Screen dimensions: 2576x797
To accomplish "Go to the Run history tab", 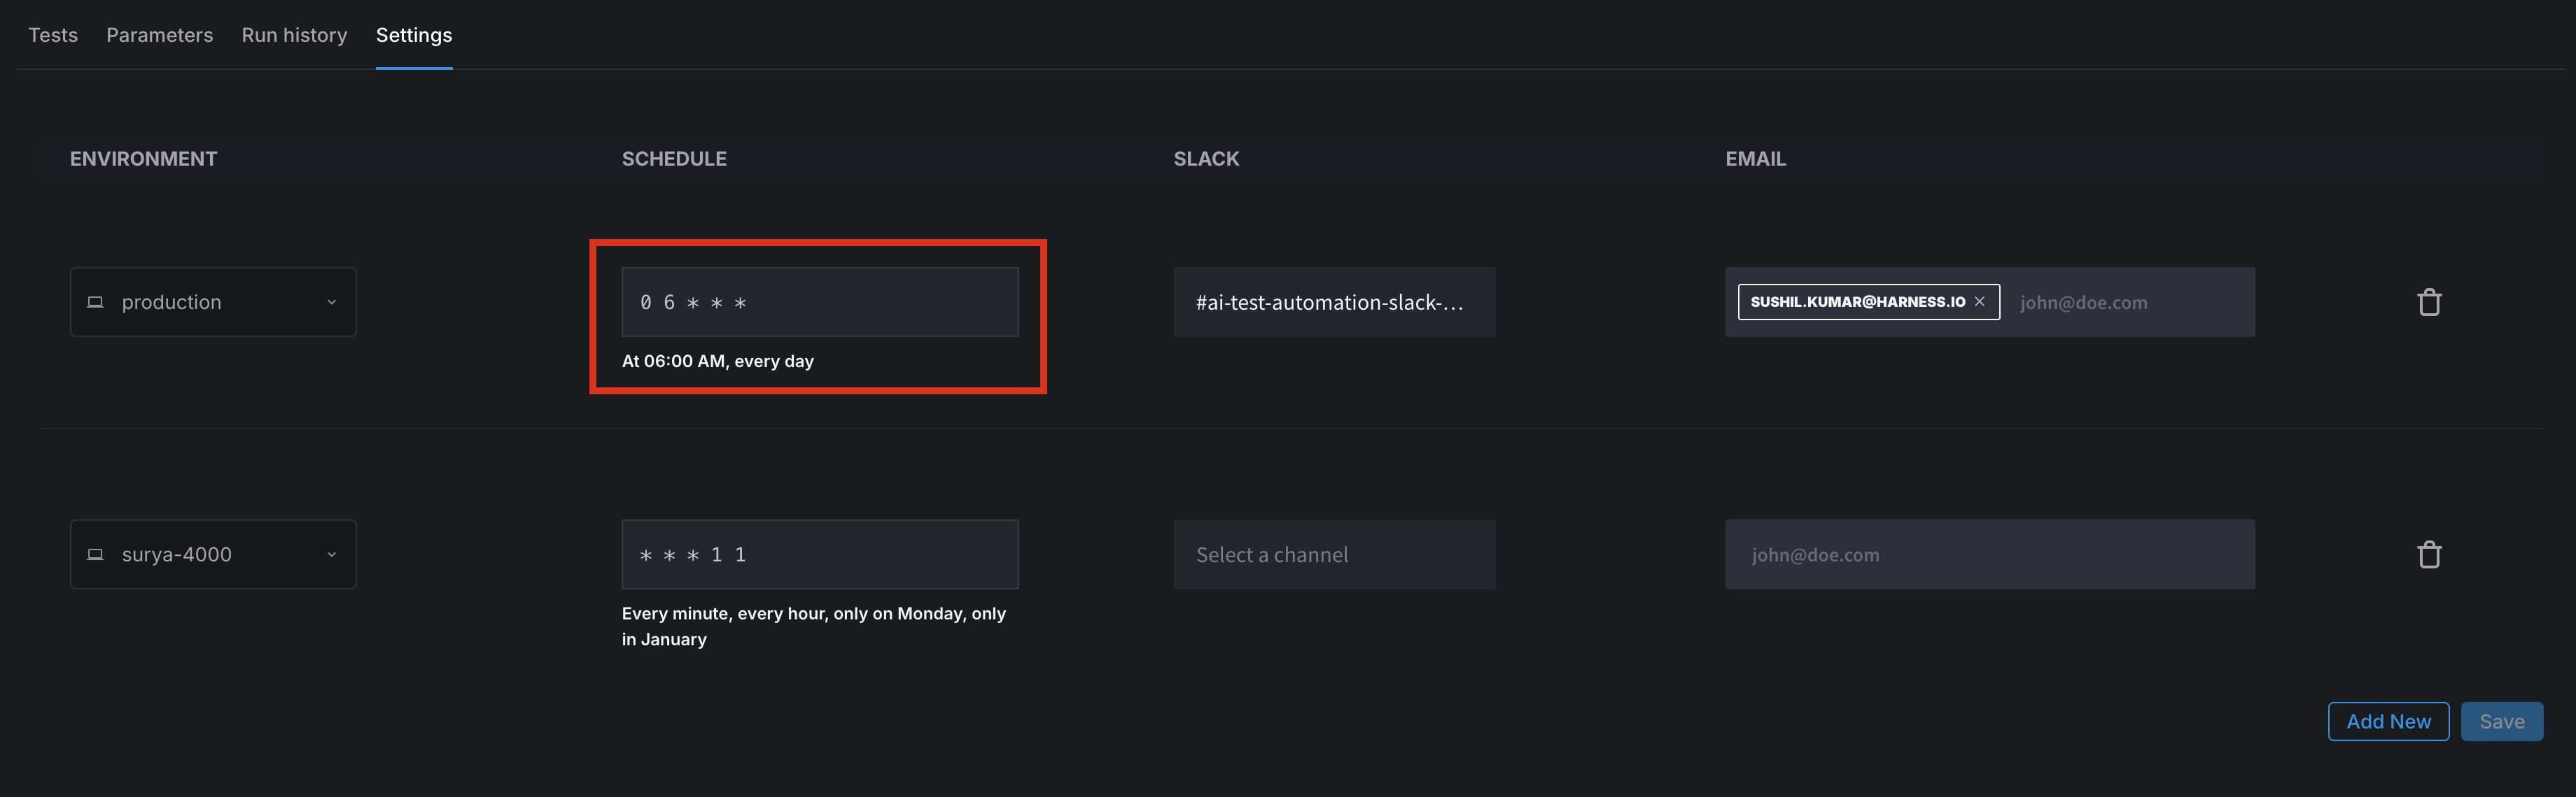I will (x=294, y=35).
